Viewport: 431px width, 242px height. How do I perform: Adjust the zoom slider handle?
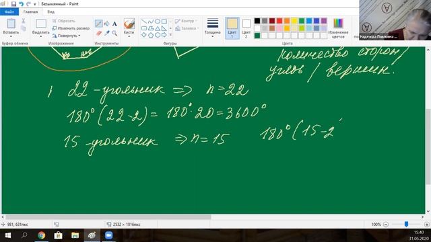[406, 225]
